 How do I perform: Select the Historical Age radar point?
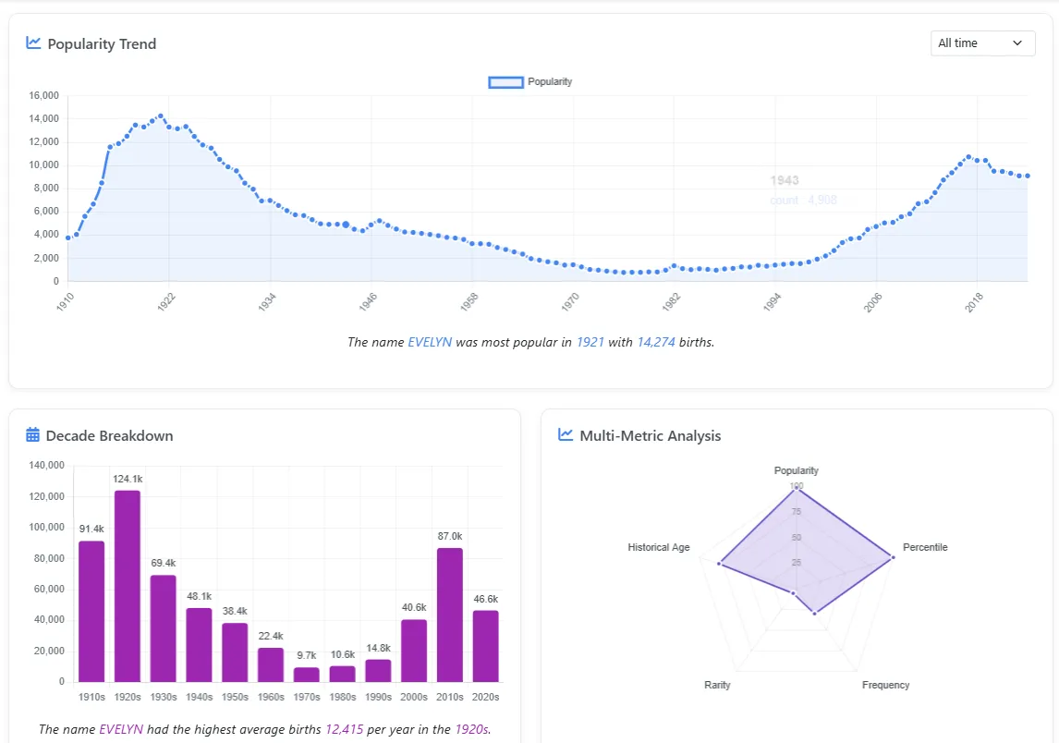pyautogui.click(x=719, y=564)
